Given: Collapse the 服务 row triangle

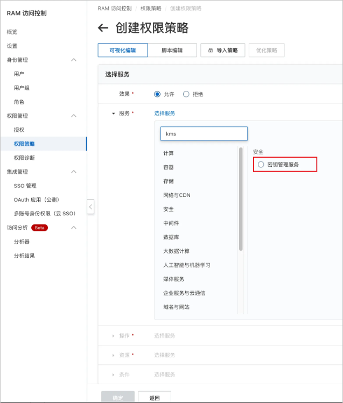Looking at the screenshot, I should (114, 114).
